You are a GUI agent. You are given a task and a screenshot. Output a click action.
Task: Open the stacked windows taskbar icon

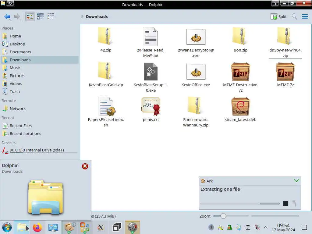[117, 227]
